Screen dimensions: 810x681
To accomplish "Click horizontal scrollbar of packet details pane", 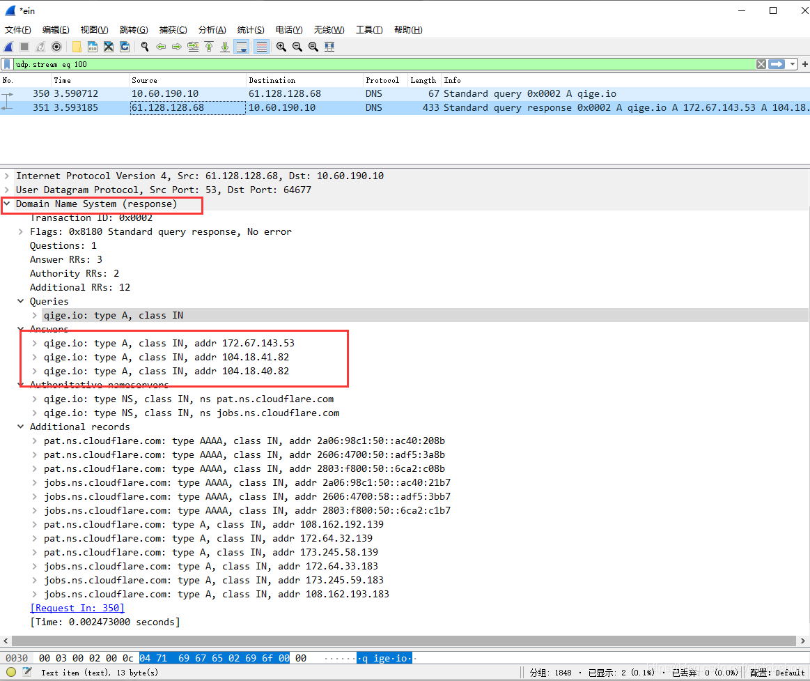I will [403, 641].
